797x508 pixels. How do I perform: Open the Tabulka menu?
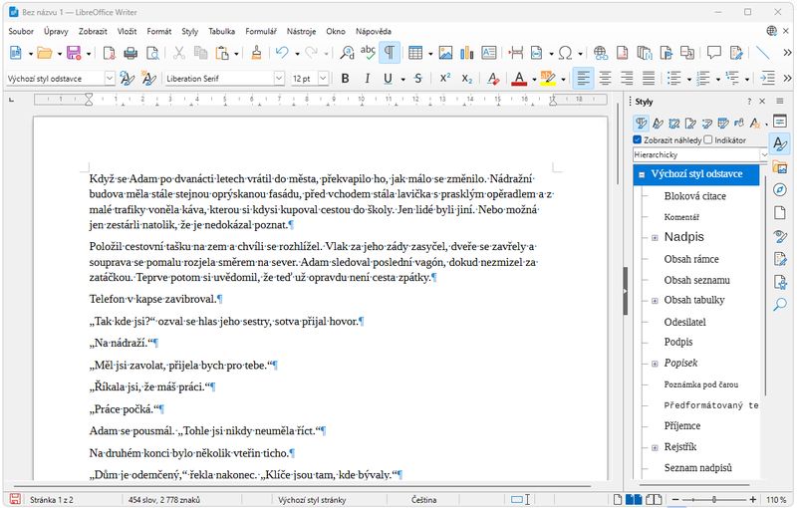221,31
